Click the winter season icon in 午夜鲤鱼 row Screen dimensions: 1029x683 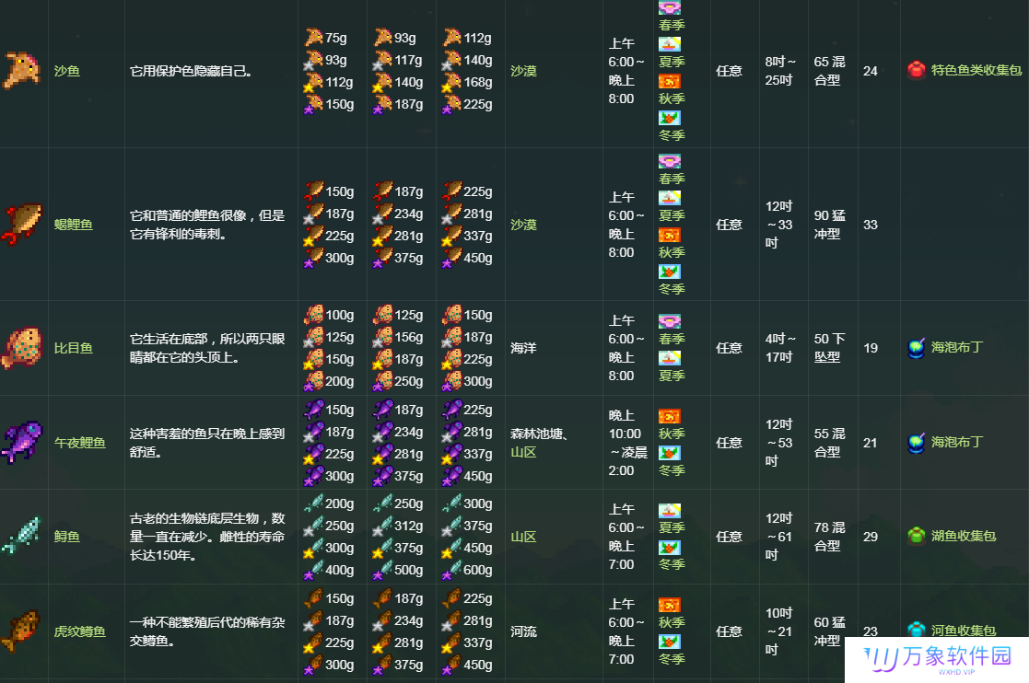pos(670,453)
